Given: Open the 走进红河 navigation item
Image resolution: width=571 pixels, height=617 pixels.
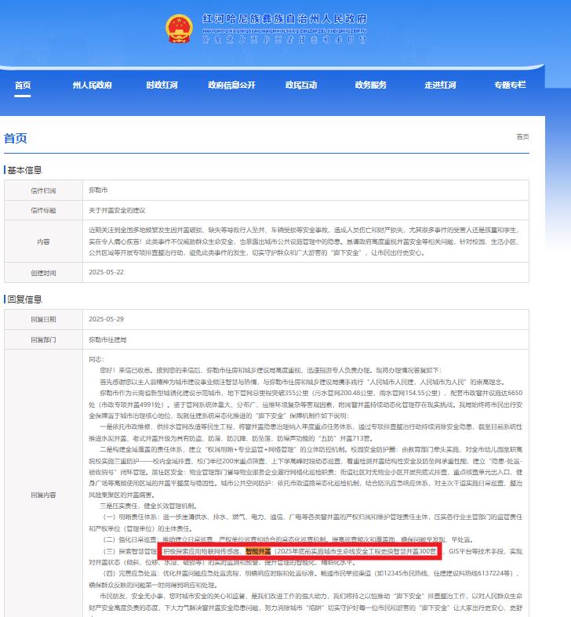Looking at the screenshot, I should pyautogui.click(x=440, y=85).
